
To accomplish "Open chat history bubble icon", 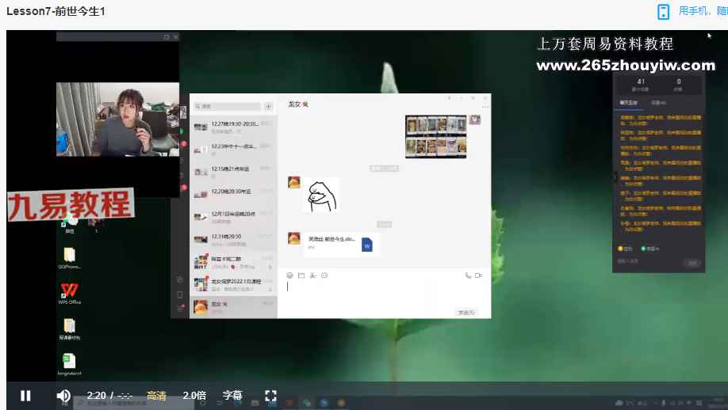I will click(324, 275).
